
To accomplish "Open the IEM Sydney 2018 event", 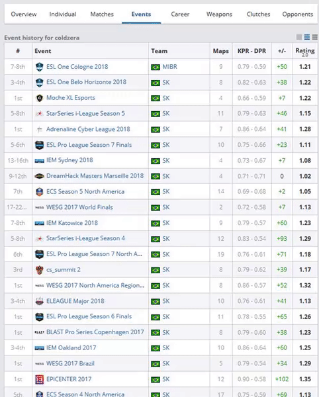I will point(69,161).
